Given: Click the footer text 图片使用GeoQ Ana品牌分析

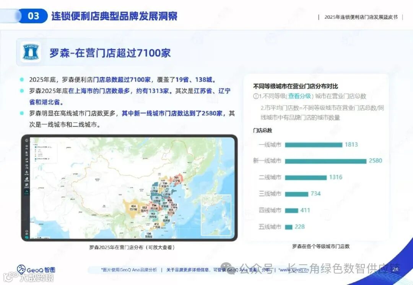Looking at the screenshot, I should pos(129,270).
